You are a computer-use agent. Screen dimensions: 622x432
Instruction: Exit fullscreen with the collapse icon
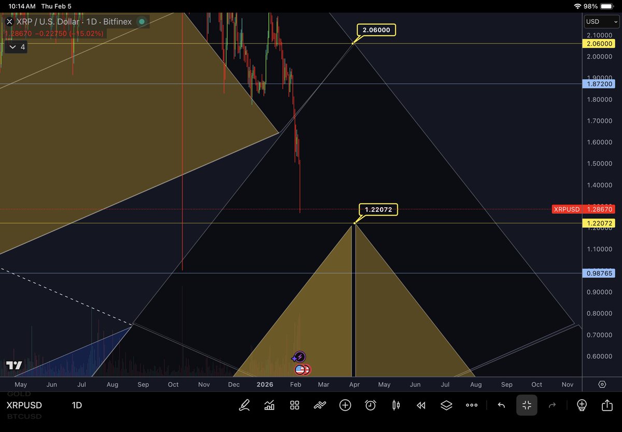[527, 405]
